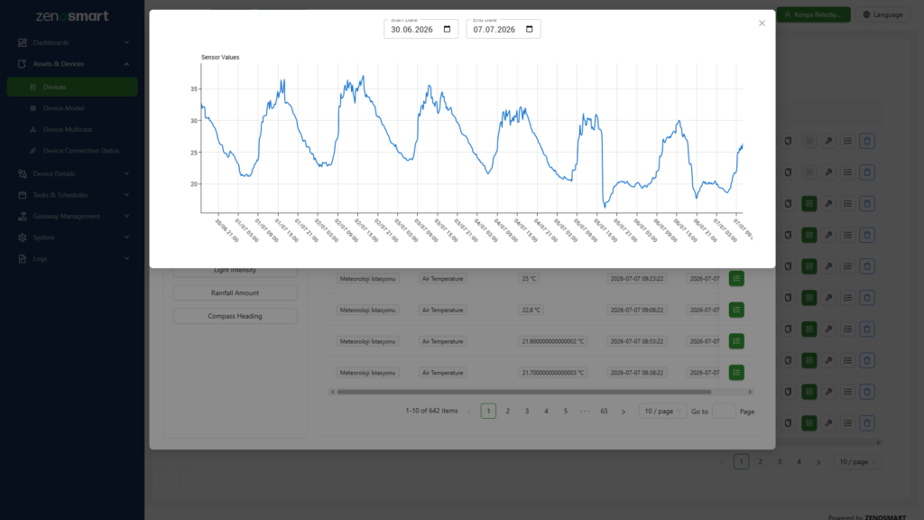Open Device Multicast in the sidebar
924x520 pixels.
(x=72, y=129)
